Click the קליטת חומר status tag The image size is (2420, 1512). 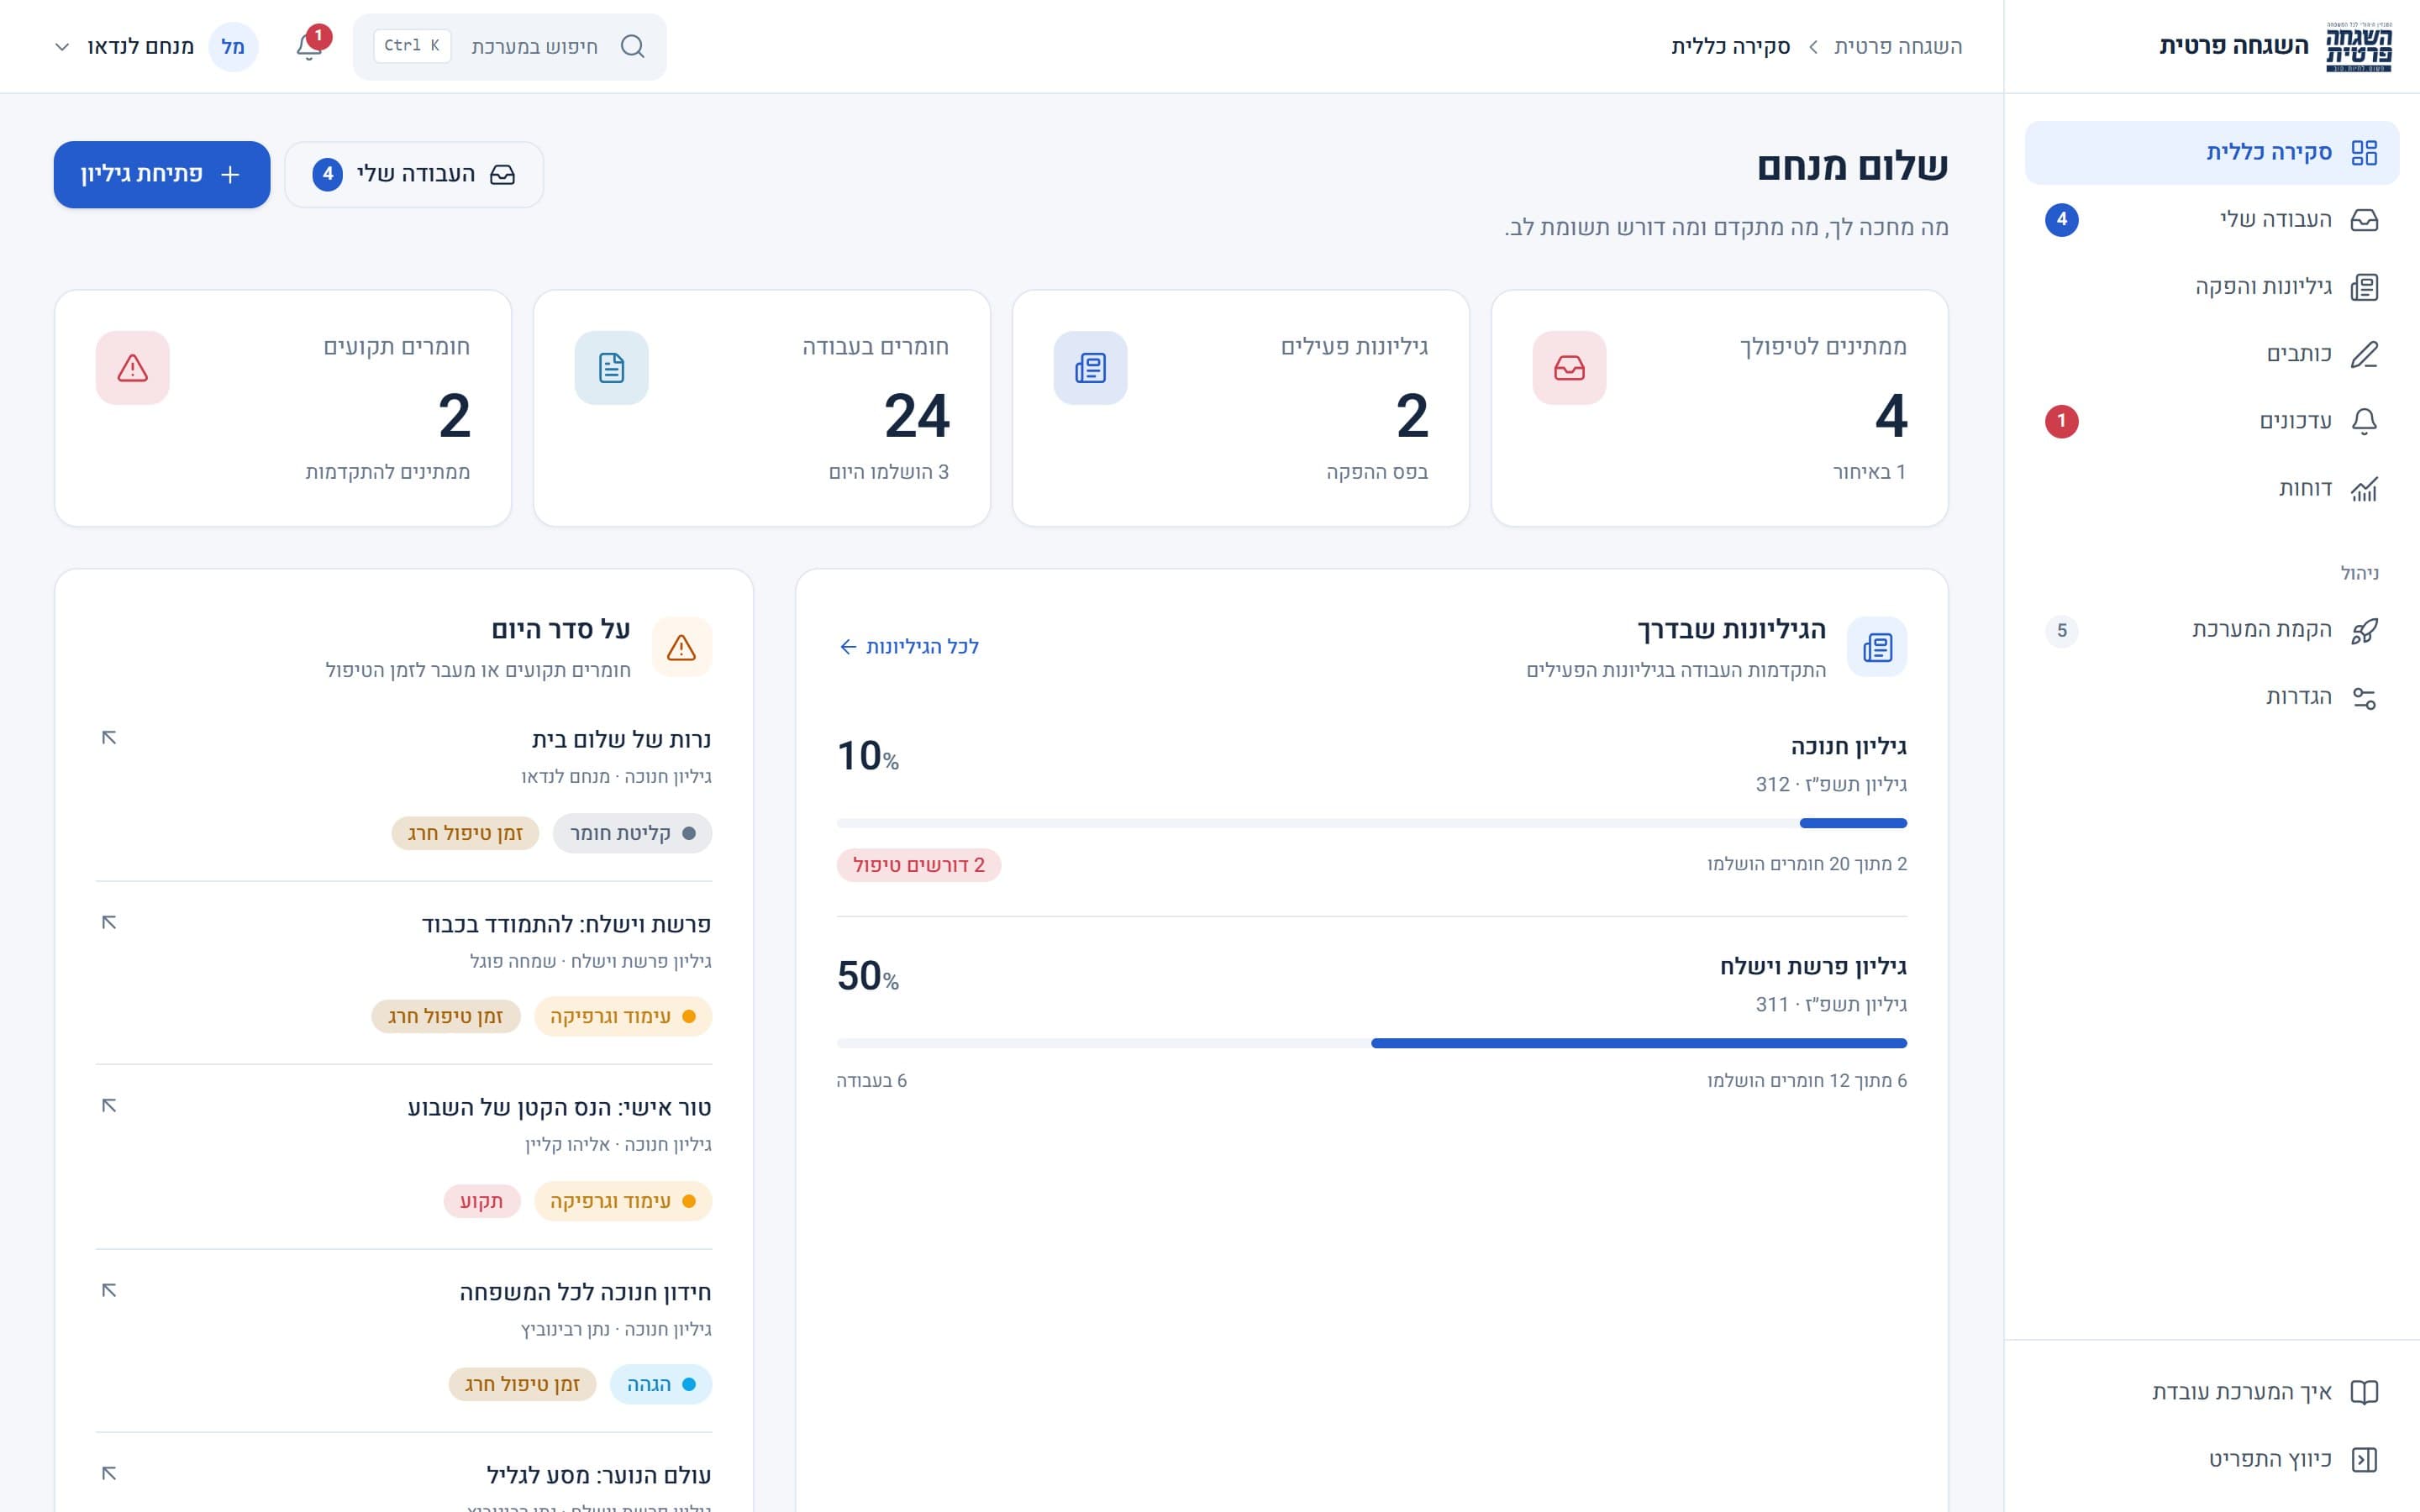point(632,833)
